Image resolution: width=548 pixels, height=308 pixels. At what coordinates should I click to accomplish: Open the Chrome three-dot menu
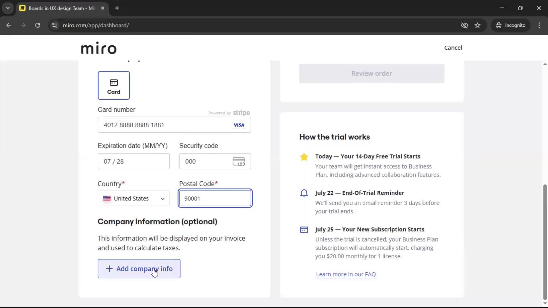click(539, 25)
